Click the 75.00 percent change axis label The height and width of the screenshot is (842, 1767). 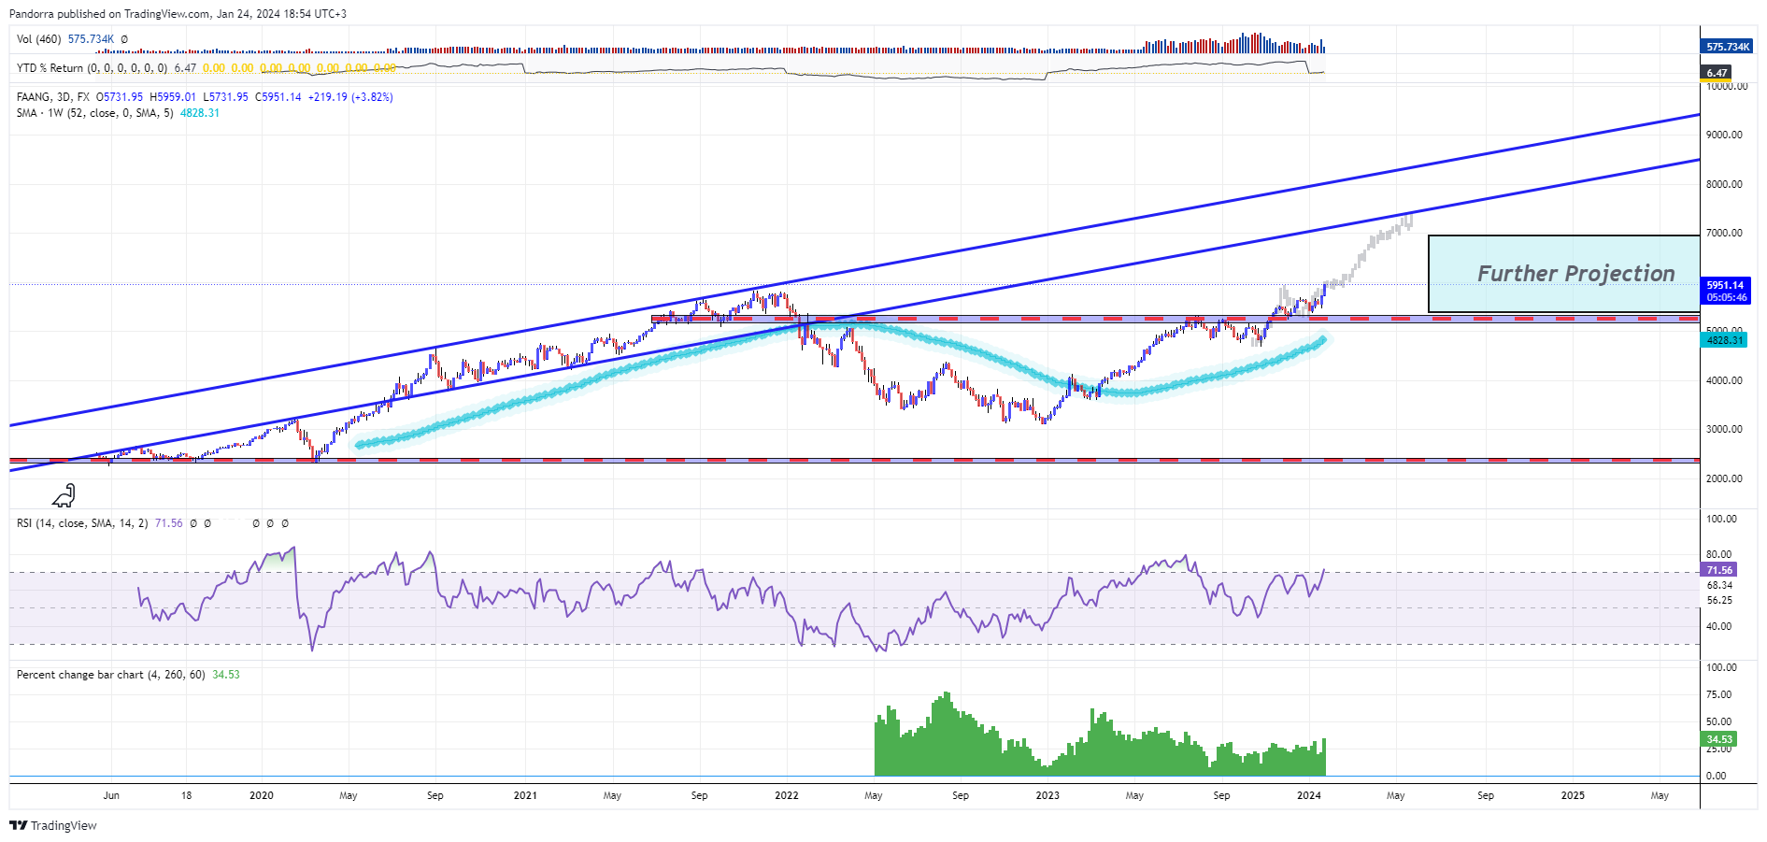tap(1719, 694)
